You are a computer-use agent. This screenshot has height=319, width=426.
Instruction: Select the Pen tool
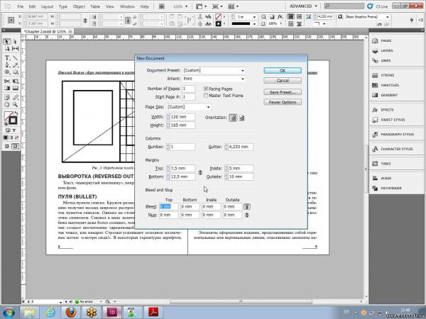tap(7, 65)
